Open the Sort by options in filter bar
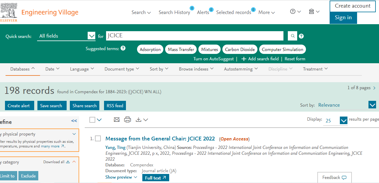The width and height of the screenshot is (379, 183). pyautogui.click(x=159, y=69)
